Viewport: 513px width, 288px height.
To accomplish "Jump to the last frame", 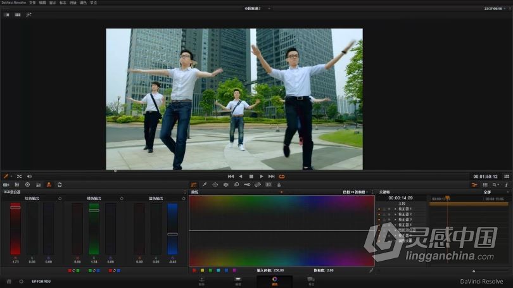I will point(272,177).
